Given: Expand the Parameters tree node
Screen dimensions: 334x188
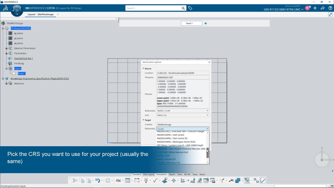Looking at the screenshot, I should 6,53.
